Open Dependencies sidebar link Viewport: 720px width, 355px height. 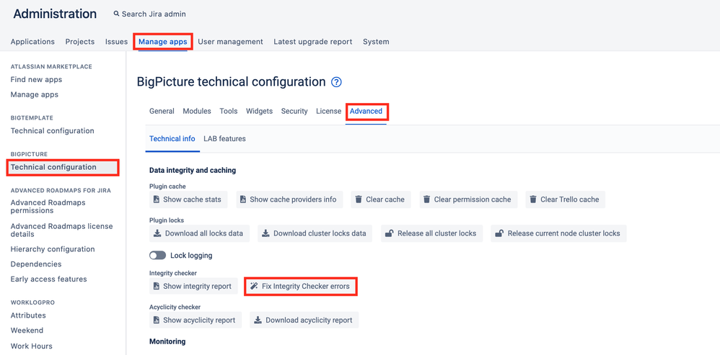point(36,264)
